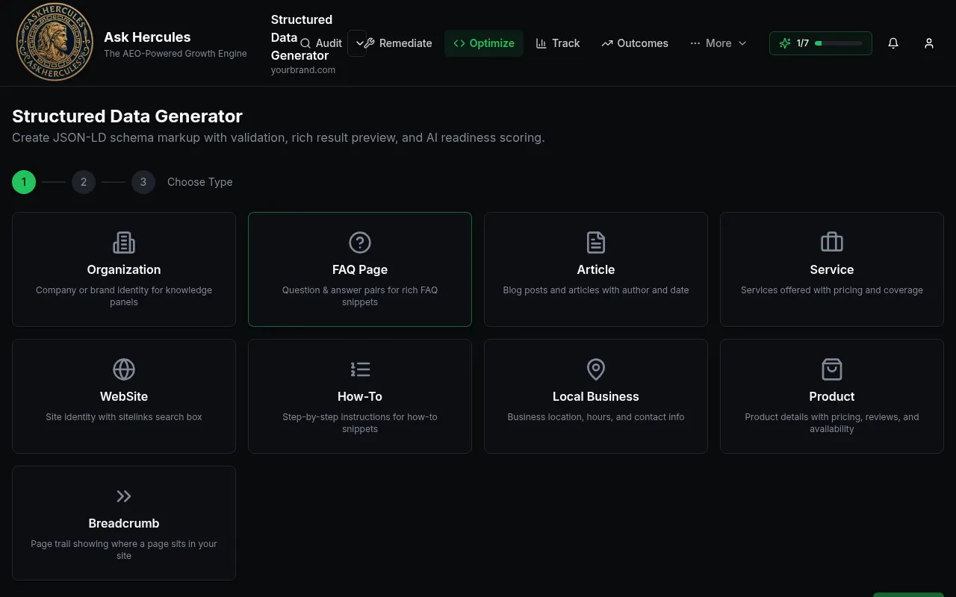The height and width of the screenshot is (597, 956).
Task: Click the Breadcrumb double chevron icon
Action: click(x=124, y=496)
